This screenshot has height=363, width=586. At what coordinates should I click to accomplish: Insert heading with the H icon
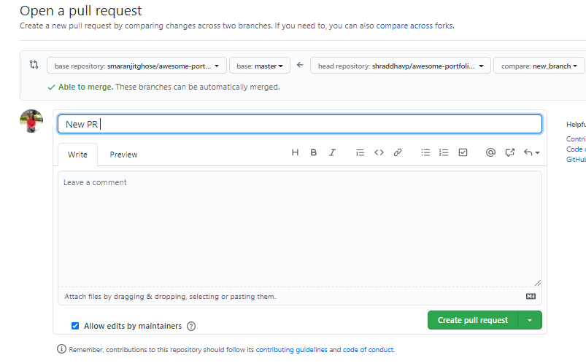pos(295,152)
